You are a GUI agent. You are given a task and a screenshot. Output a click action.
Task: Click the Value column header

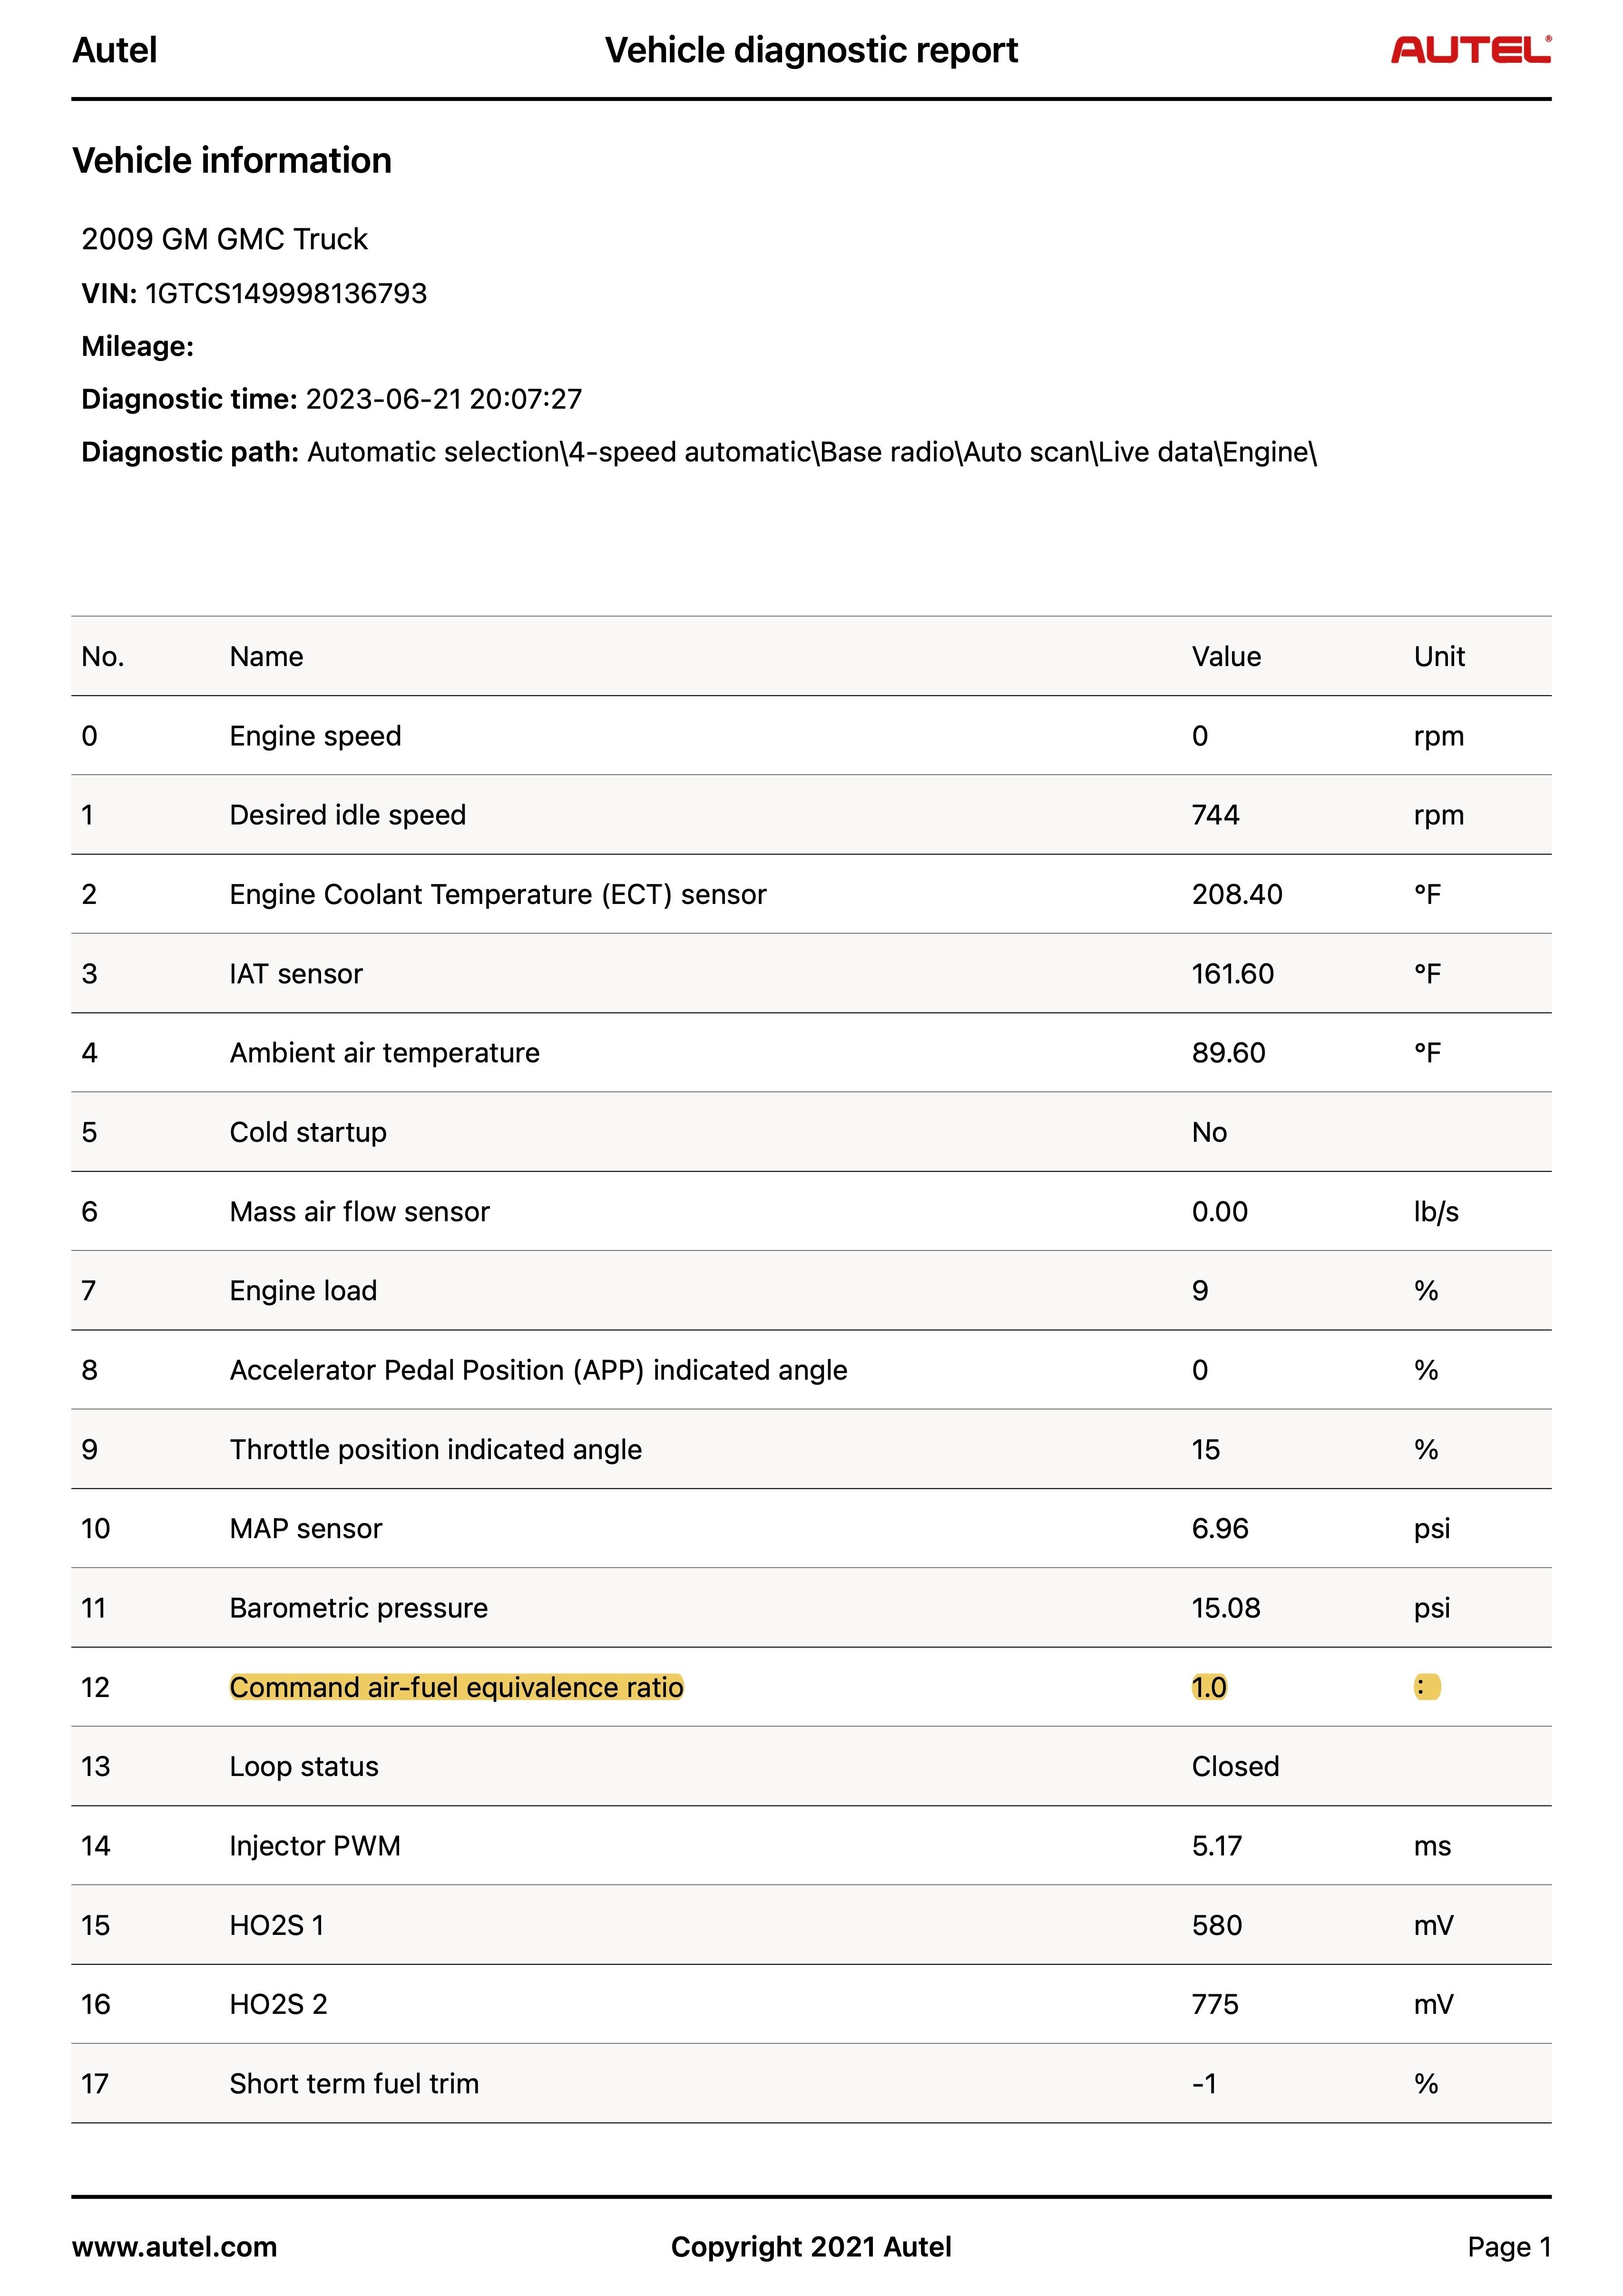tap(1226, 656)
